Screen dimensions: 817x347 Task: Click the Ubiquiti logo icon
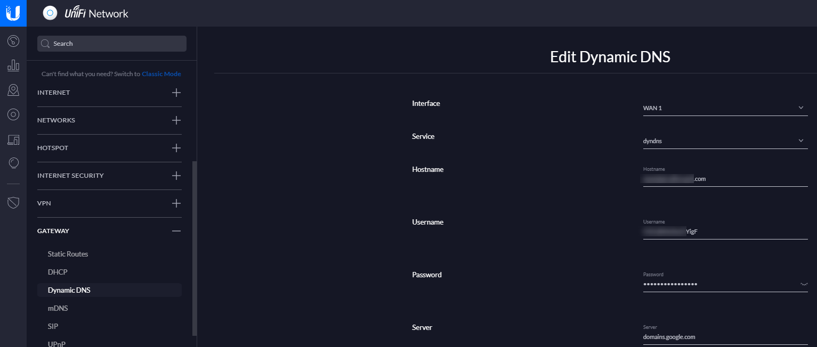13,13
